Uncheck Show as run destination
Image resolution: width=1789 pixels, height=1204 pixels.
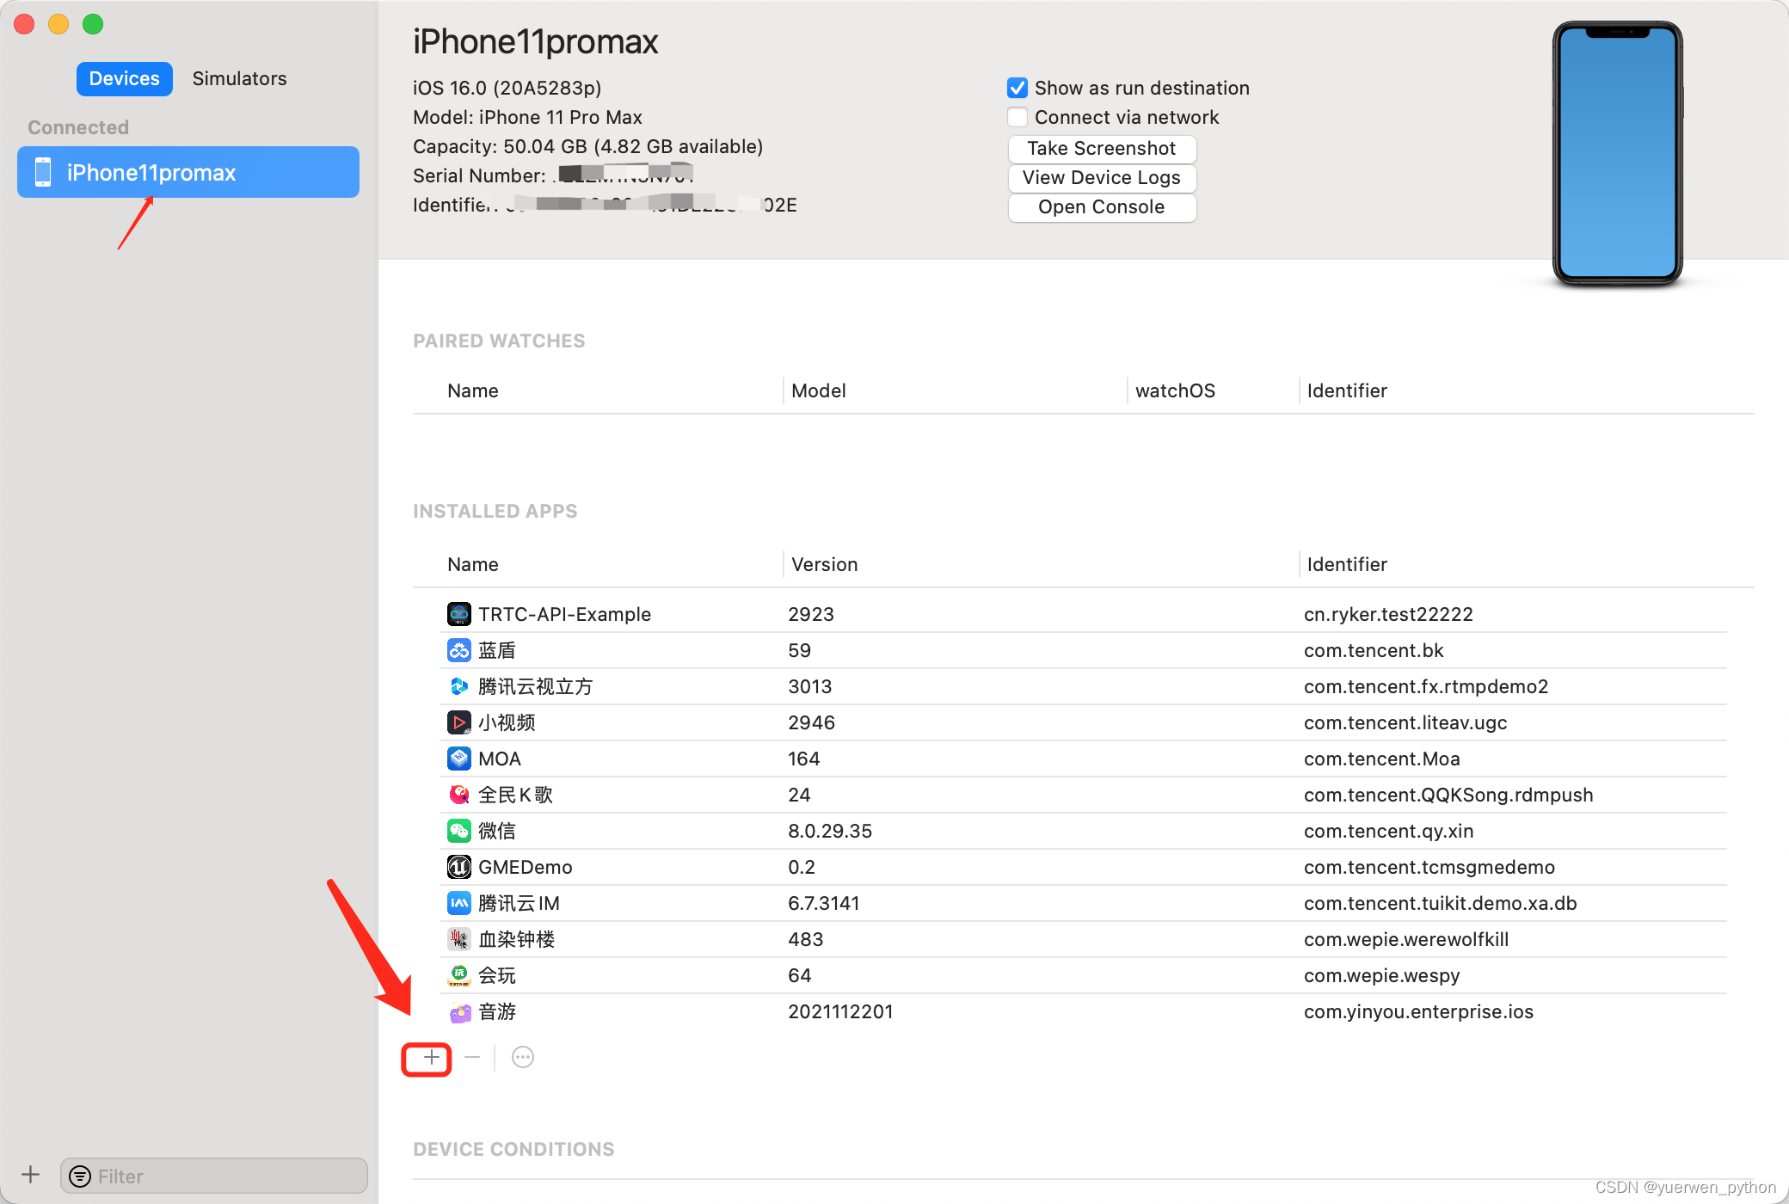pos(1017,88)
